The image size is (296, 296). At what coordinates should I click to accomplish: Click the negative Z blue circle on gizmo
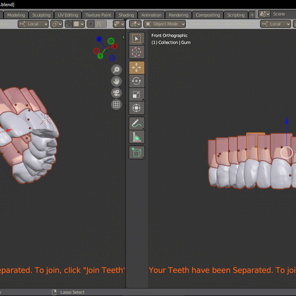(x=112, y=58)
